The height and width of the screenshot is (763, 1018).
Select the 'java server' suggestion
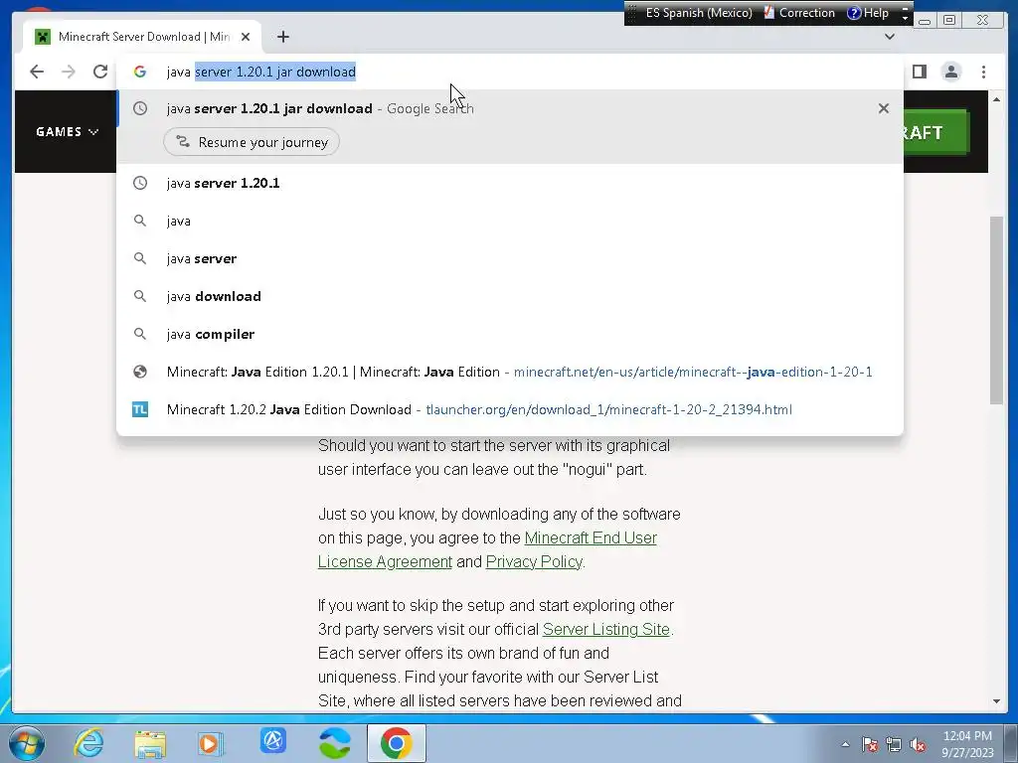coord(510,258)
